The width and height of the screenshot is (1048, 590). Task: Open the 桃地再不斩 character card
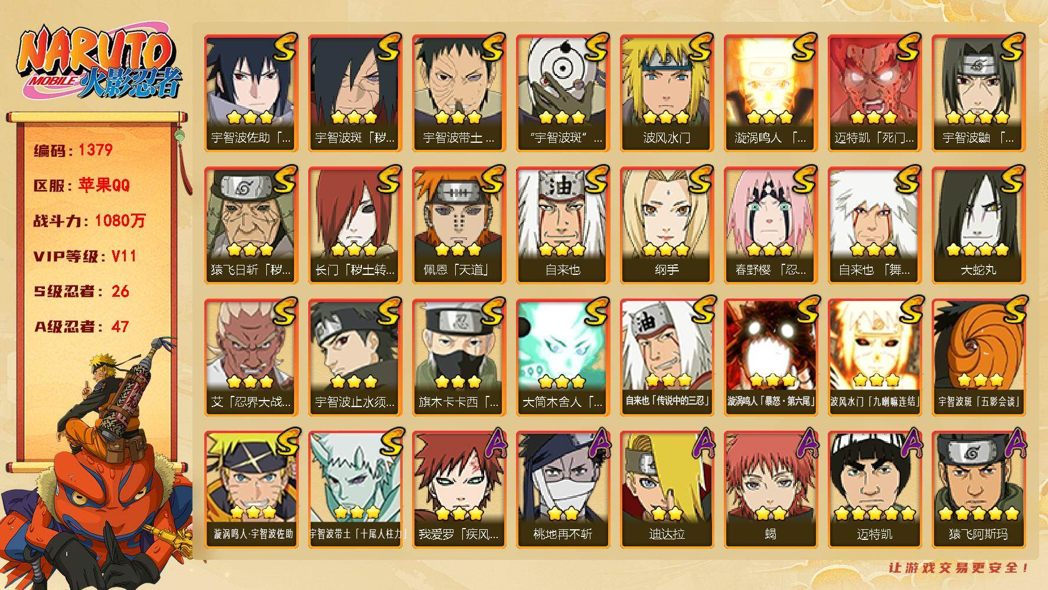563,490
